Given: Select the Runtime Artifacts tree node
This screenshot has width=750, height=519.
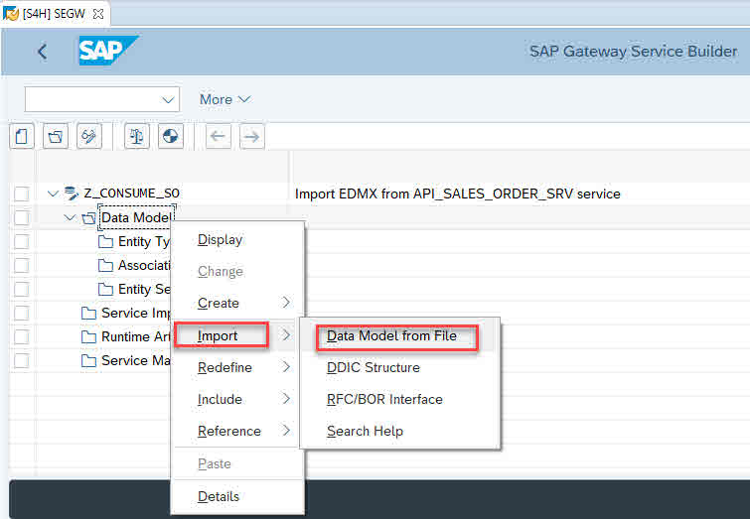Looking at the screenshot, I should [136, 337].
